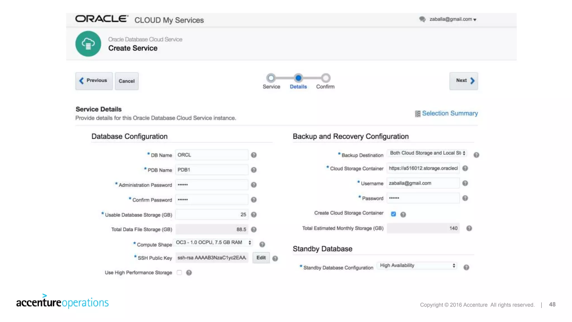
Task: Uncheck Create Cloud Storage Container checkbox
Action: pyautogui.click(x=393, y=214)
